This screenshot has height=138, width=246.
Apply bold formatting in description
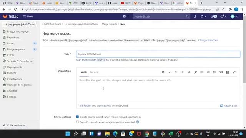pyautogui.click(x=163, y=72)
